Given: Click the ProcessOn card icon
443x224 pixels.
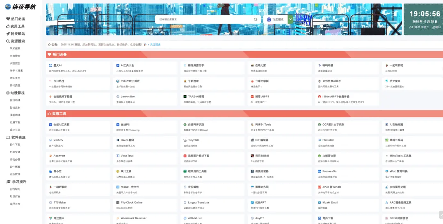Looking at the screenshot, I should tap(320, 171).
